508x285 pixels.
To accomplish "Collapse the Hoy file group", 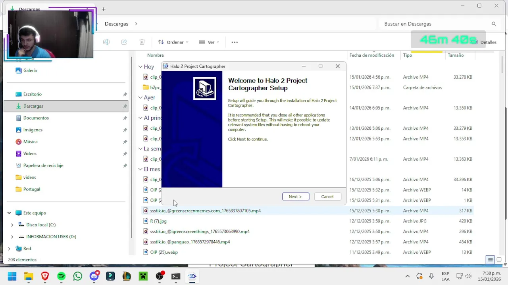I will [140, 67].
